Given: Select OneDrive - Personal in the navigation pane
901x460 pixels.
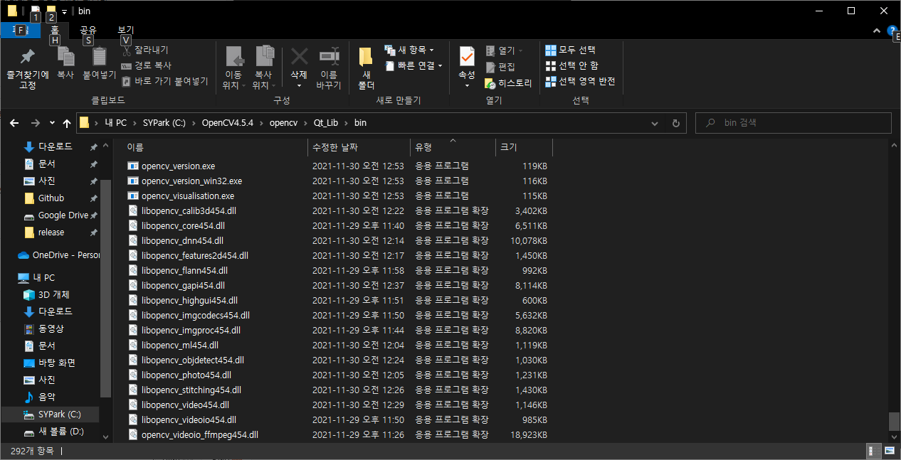Looking at the screenshot, I should click(58, 255).
